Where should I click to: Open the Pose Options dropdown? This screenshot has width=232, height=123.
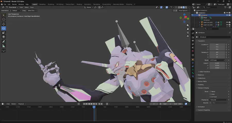184,11
